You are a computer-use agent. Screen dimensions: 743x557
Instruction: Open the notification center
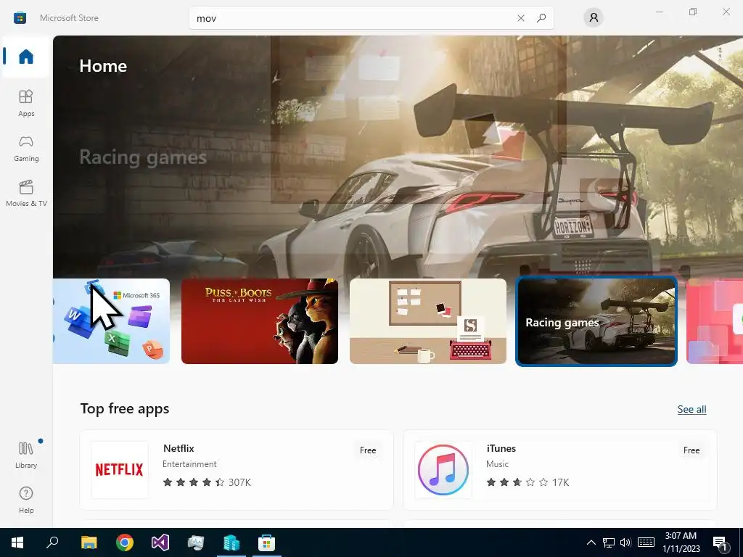click(x=721, y=542)
